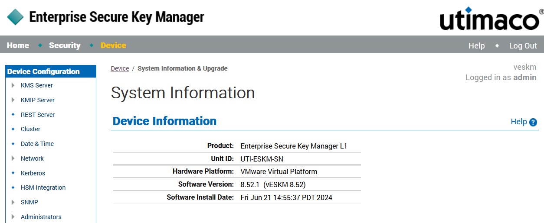Open HSM Integration settings
The image size is (544, 223).
tap(43, 187)
